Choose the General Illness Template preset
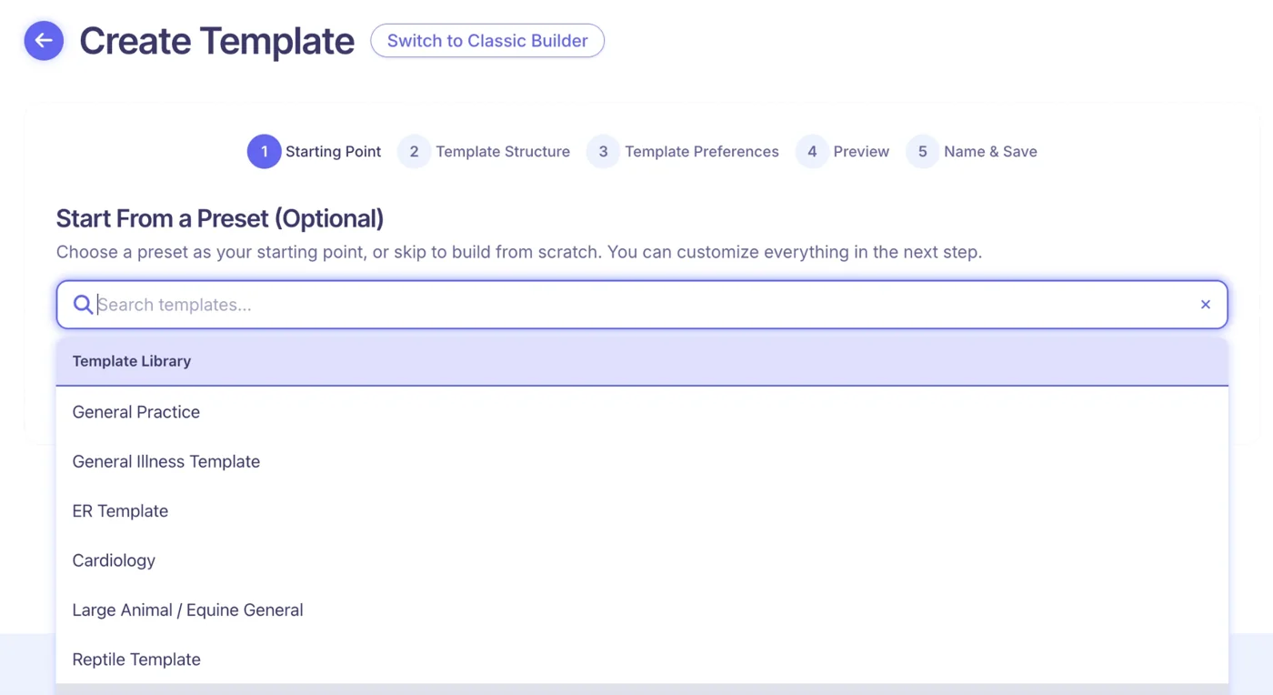 tap(642, 461)
